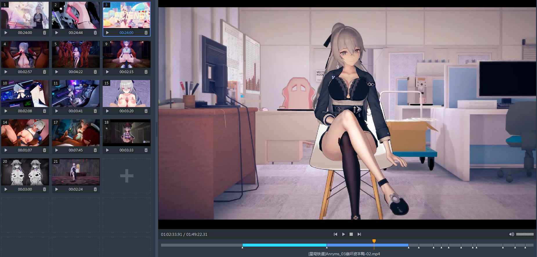Delete the selected clip 3
537x257 pixels.
(146, 33)
